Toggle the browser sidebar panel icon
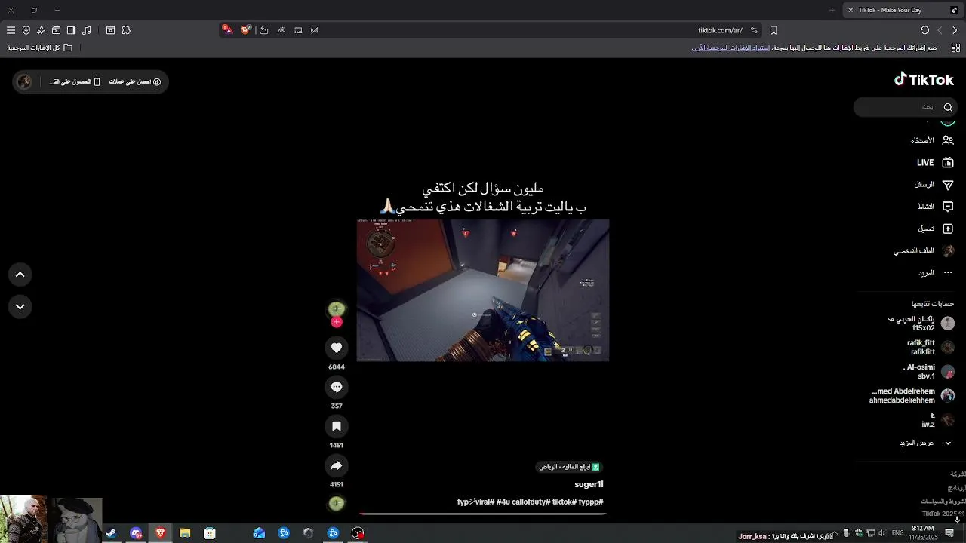Screen dimensions: 966x543 point(71,30)
